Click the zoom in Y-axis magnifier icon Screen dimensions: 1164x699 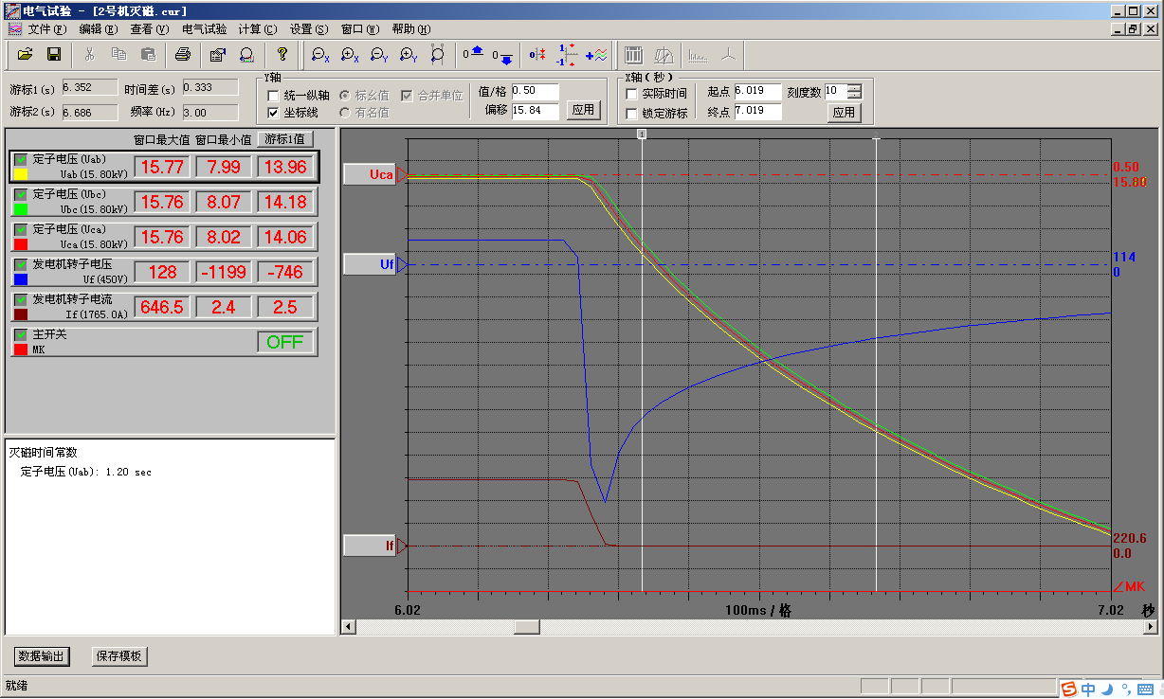[x=409, y=55]
